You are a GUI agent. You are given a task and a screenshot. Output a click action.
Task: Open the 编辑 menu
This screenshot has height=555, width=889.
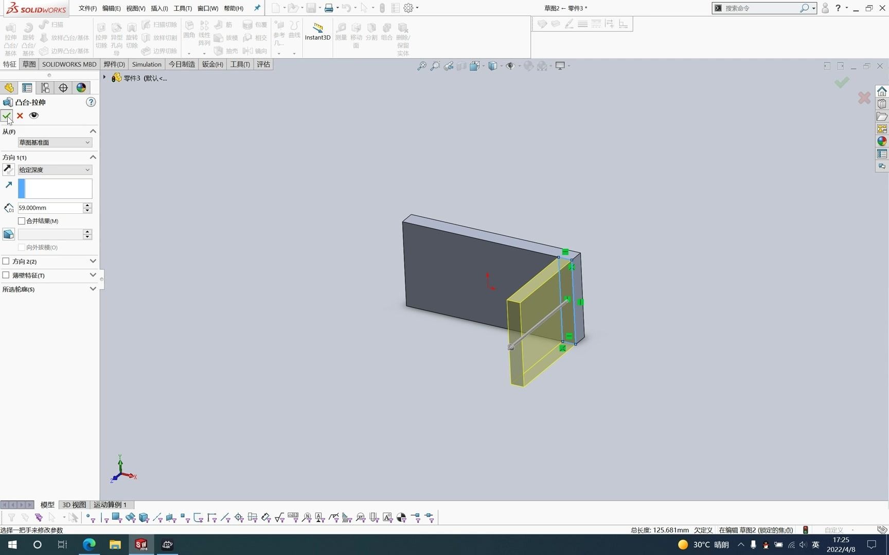111,8
